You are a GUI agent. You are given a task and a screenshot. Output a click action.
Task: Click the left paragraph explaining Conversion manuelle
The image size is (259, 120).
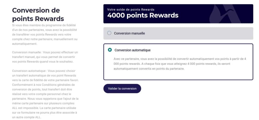45,57
